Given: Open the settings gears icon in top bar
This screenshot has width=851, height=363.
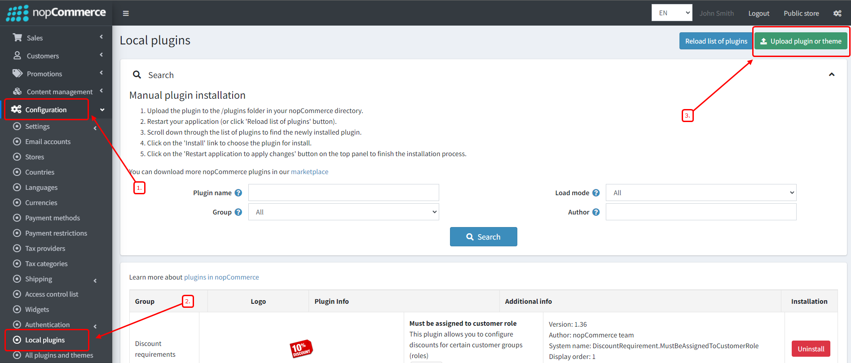Looking at the screenshot, I should [838, 13].
